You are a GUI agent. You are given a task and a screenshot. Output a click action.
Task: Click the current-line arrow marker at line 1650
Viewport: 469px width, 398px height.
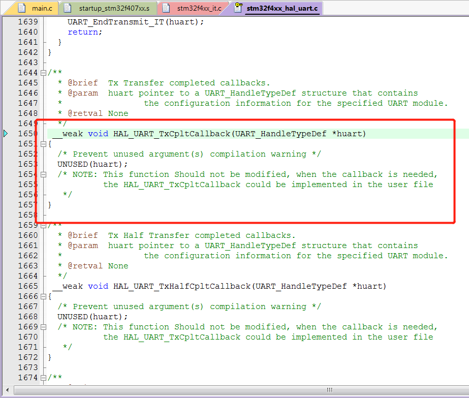pyautogui.click(x=6, y=134)
